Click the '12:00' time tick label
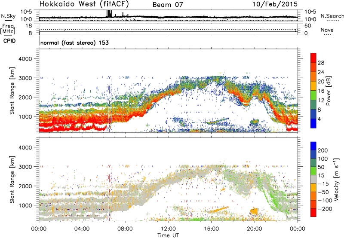Viewport: 344px width, 238px height. pyautogui.click(x=168, y=229)
